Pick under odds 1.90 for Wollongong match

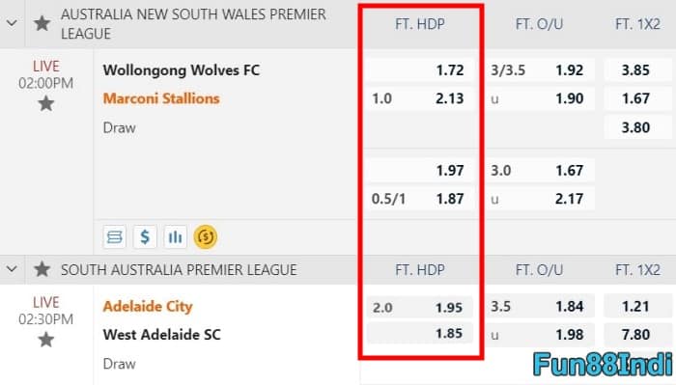pyautogui.click(x=541, y=98)
